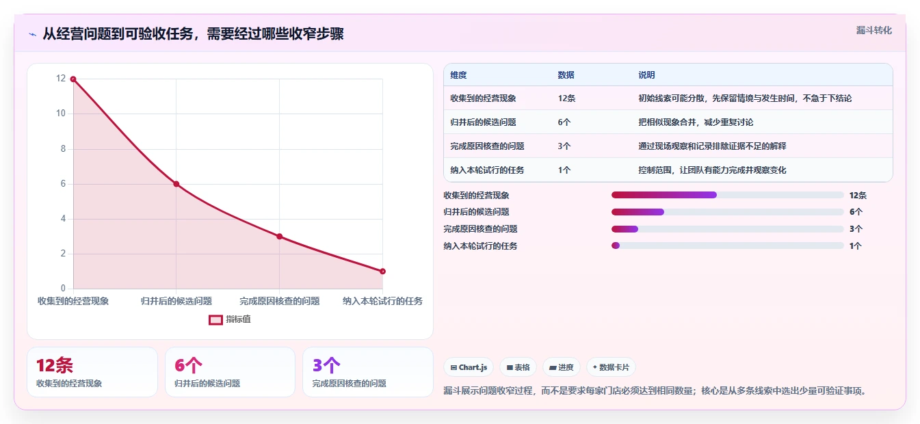Image resolution: width=920 pixels, height=424 pixels.
Task: Click the Chart.js tag chip
Action: (x=469, y=367)
